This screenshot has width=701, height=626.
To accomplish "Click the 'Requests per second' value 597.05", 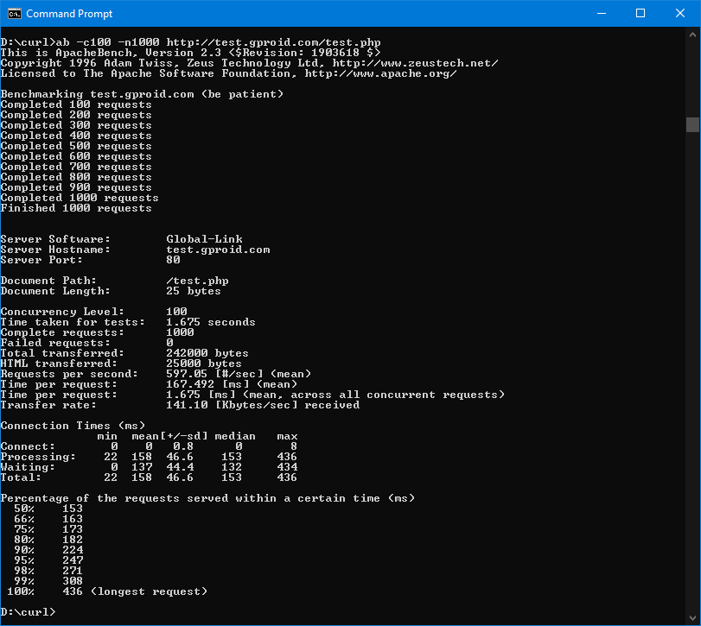I will point(187,374).
